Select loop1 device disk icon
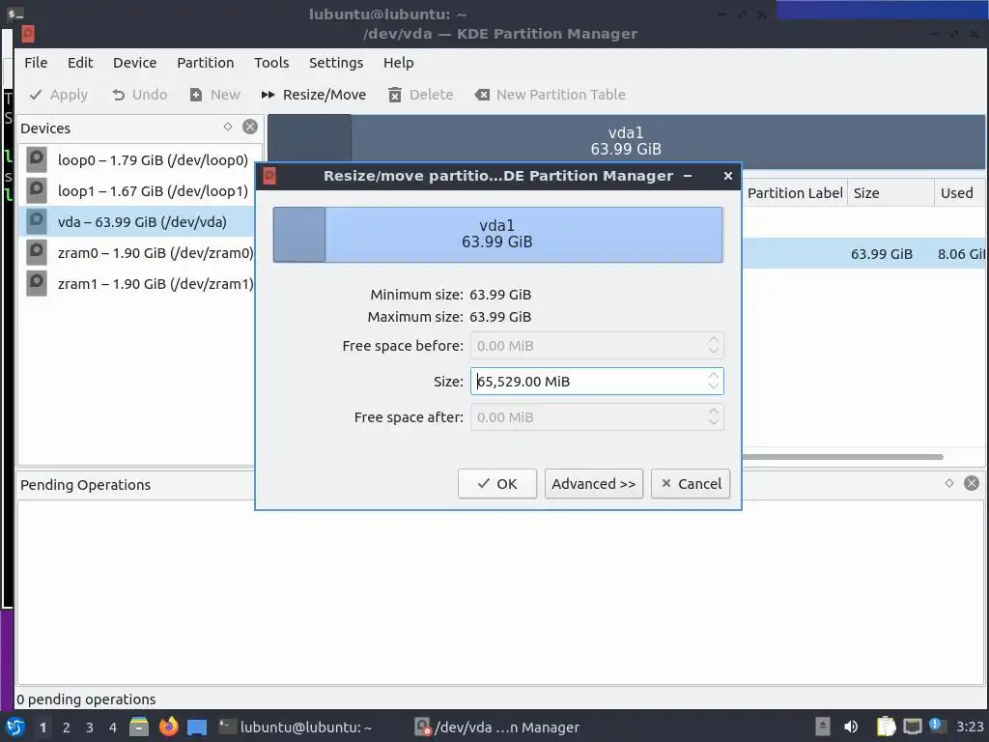The image size is (989, 742). click(37, 190)
